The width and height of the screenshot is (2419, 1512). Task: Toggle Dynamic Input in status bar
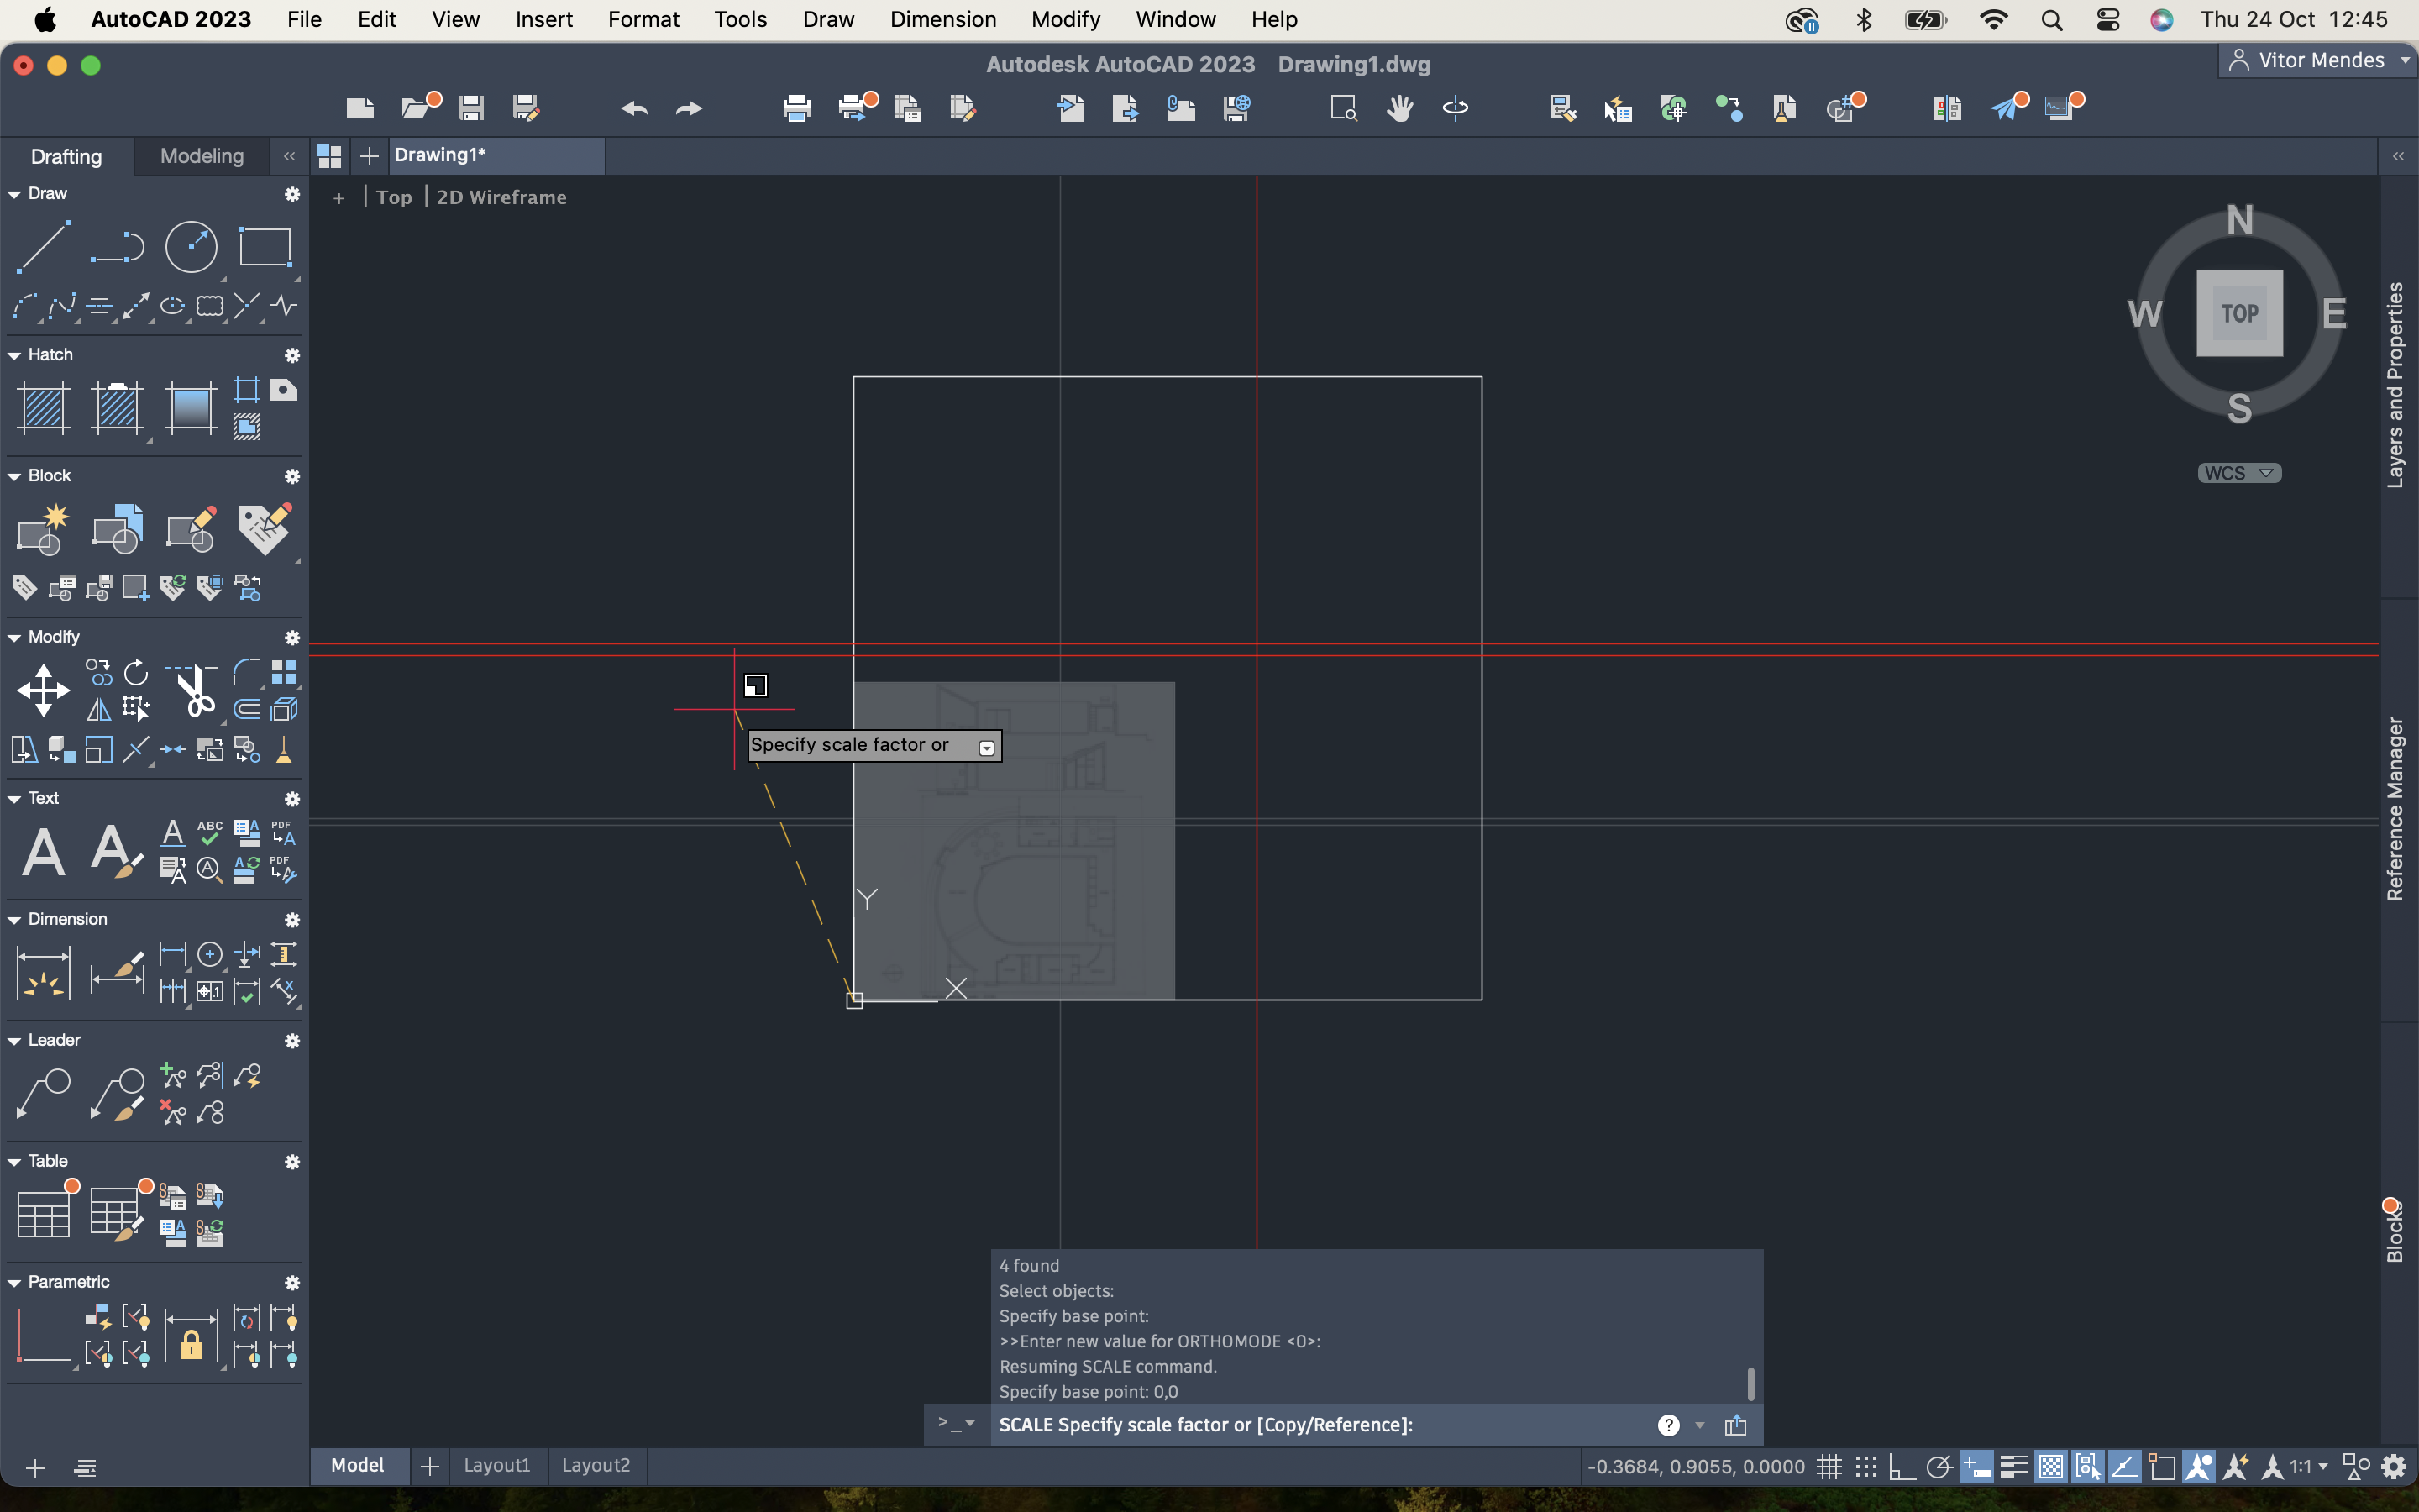1976,1467
